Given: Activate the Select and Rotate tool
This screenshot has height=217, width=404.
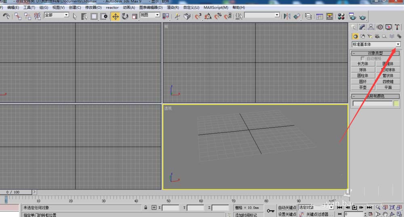Looking at the screenshot, I should pos(125,17).
